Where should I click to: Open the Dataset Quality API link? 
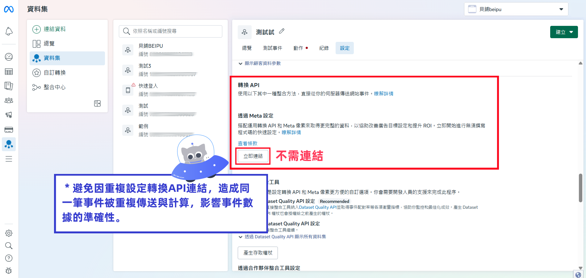point(318,207)
